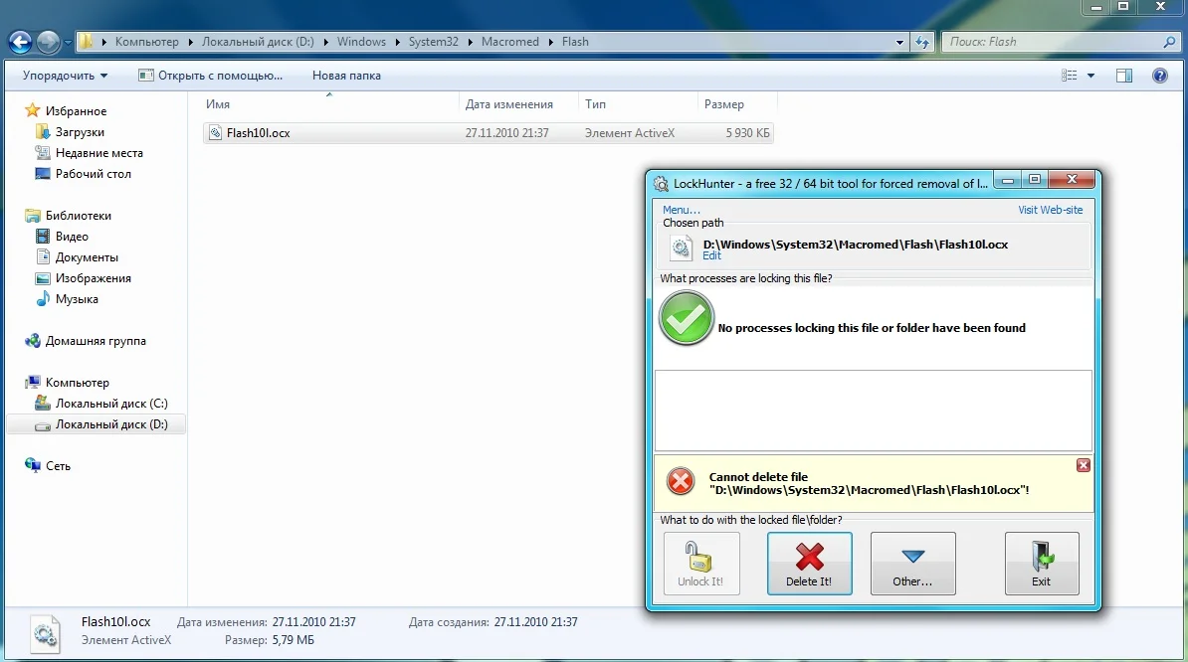Screen dimensions: 1188x662
Task: Click Windows in the address breadcrumb
Action: (361, 42)
